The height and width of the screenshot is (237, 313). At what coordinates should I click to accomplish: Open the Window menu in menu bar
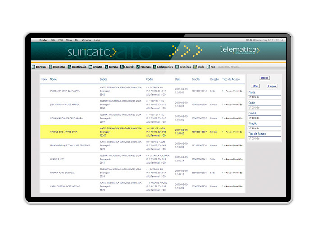coord(86,40)
